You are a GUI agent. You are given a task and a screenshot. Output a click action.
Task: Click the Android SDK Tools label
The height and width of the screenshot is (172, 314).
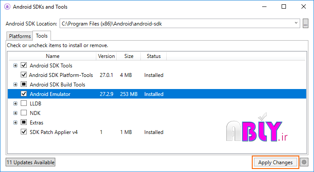(x=51, y=66)
